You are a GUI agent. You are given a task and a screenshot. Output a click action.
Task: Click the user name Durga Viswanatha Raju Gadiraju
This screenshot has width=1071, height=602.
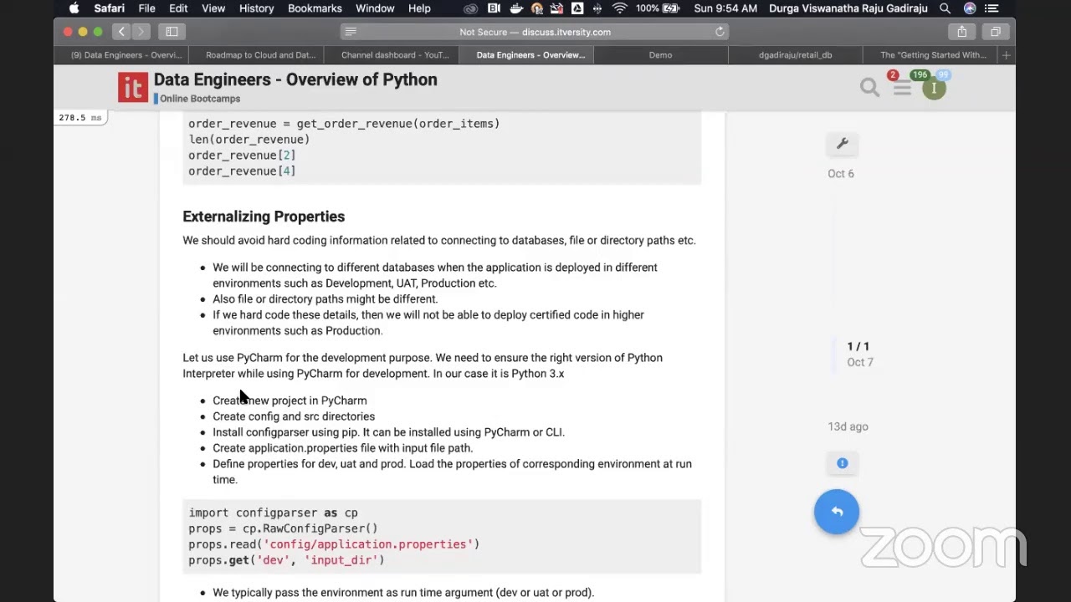click(x=848, y=8)
